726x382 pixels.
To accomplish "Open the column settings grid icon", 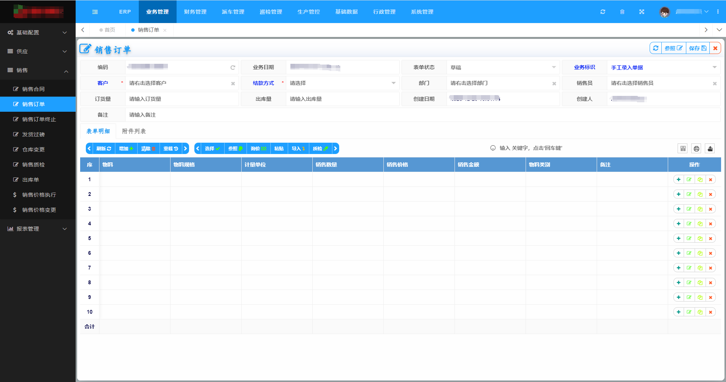I will (683, 149).
